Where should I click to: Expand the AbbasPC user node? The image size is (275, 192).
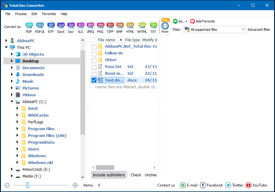pos(6,41)
